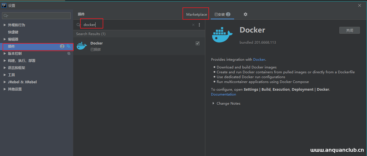Expand Build, Execution, Deployment section
The height and width of the screenshot is (156, 367).
tap(5, 60)
